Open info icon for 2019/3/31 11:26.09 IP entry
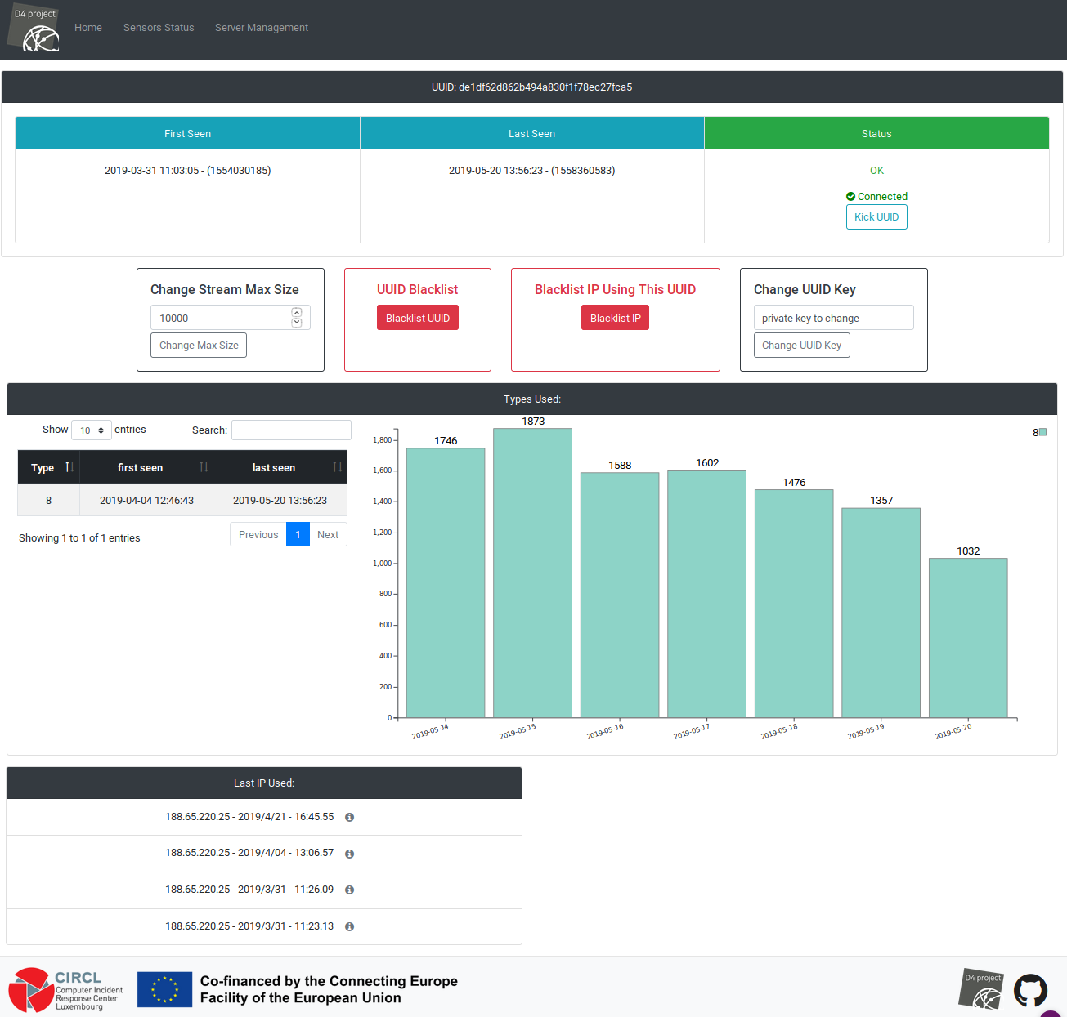The image size is (1067, 1017). 349,890
